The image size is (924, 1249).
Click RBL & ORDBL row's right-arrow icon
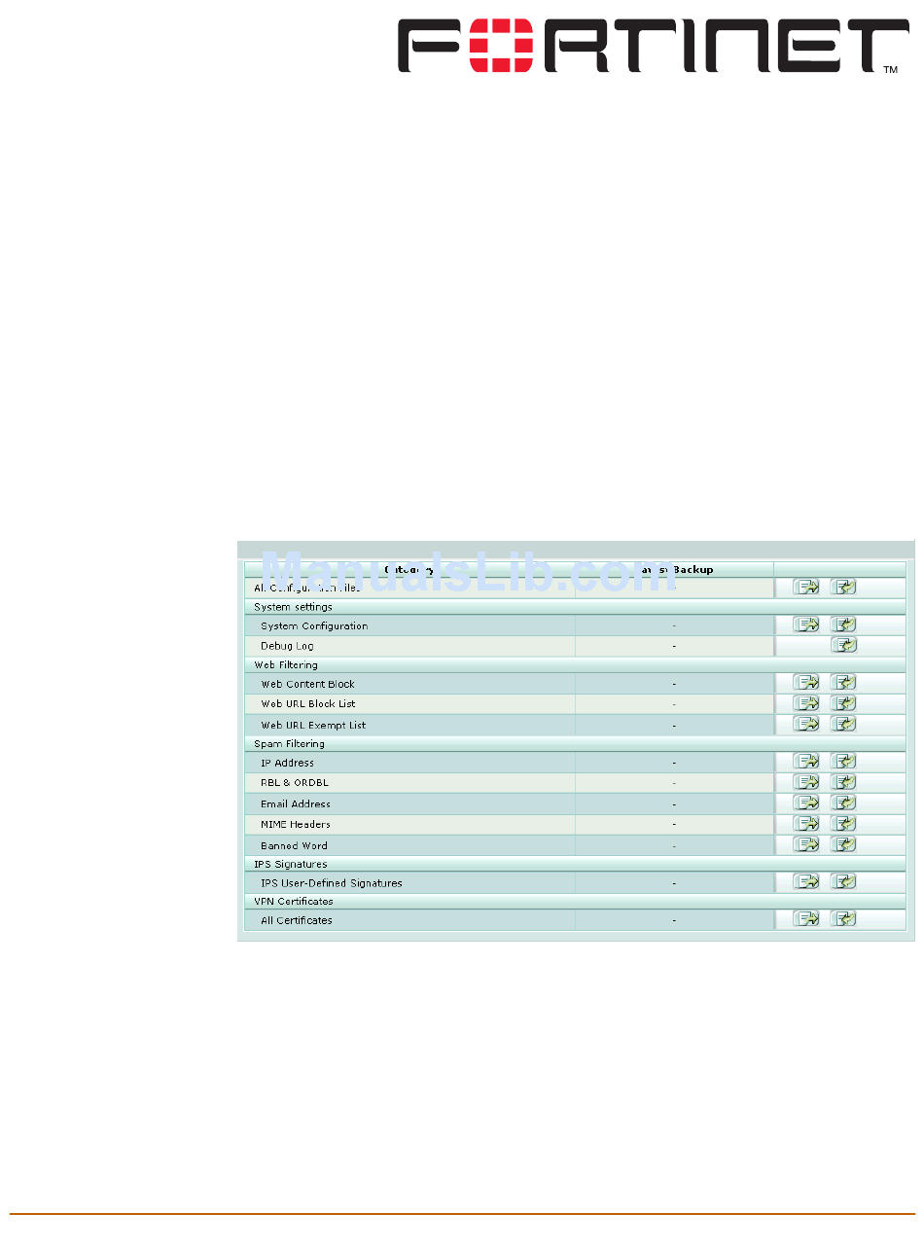[806, 782]
